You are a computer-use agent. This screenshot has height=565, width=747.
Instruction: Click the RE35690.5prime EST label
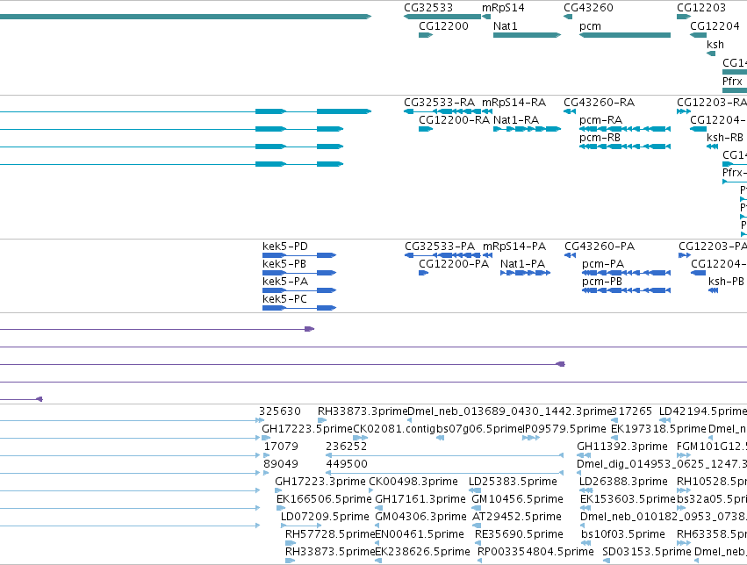[x=519, y=534]
